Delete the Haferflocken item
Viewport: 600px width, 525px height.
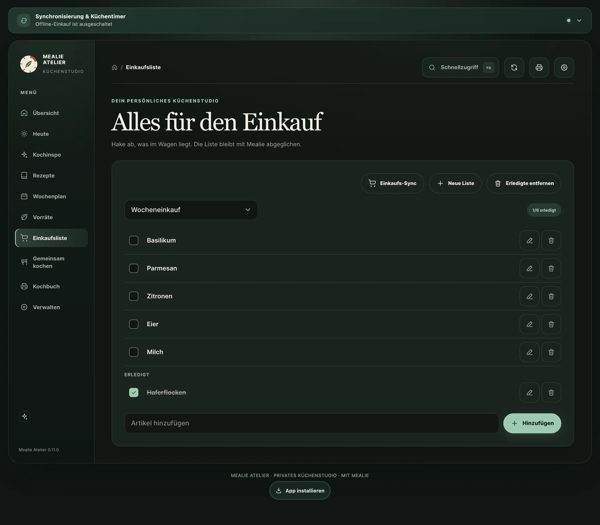pos(551,392)
